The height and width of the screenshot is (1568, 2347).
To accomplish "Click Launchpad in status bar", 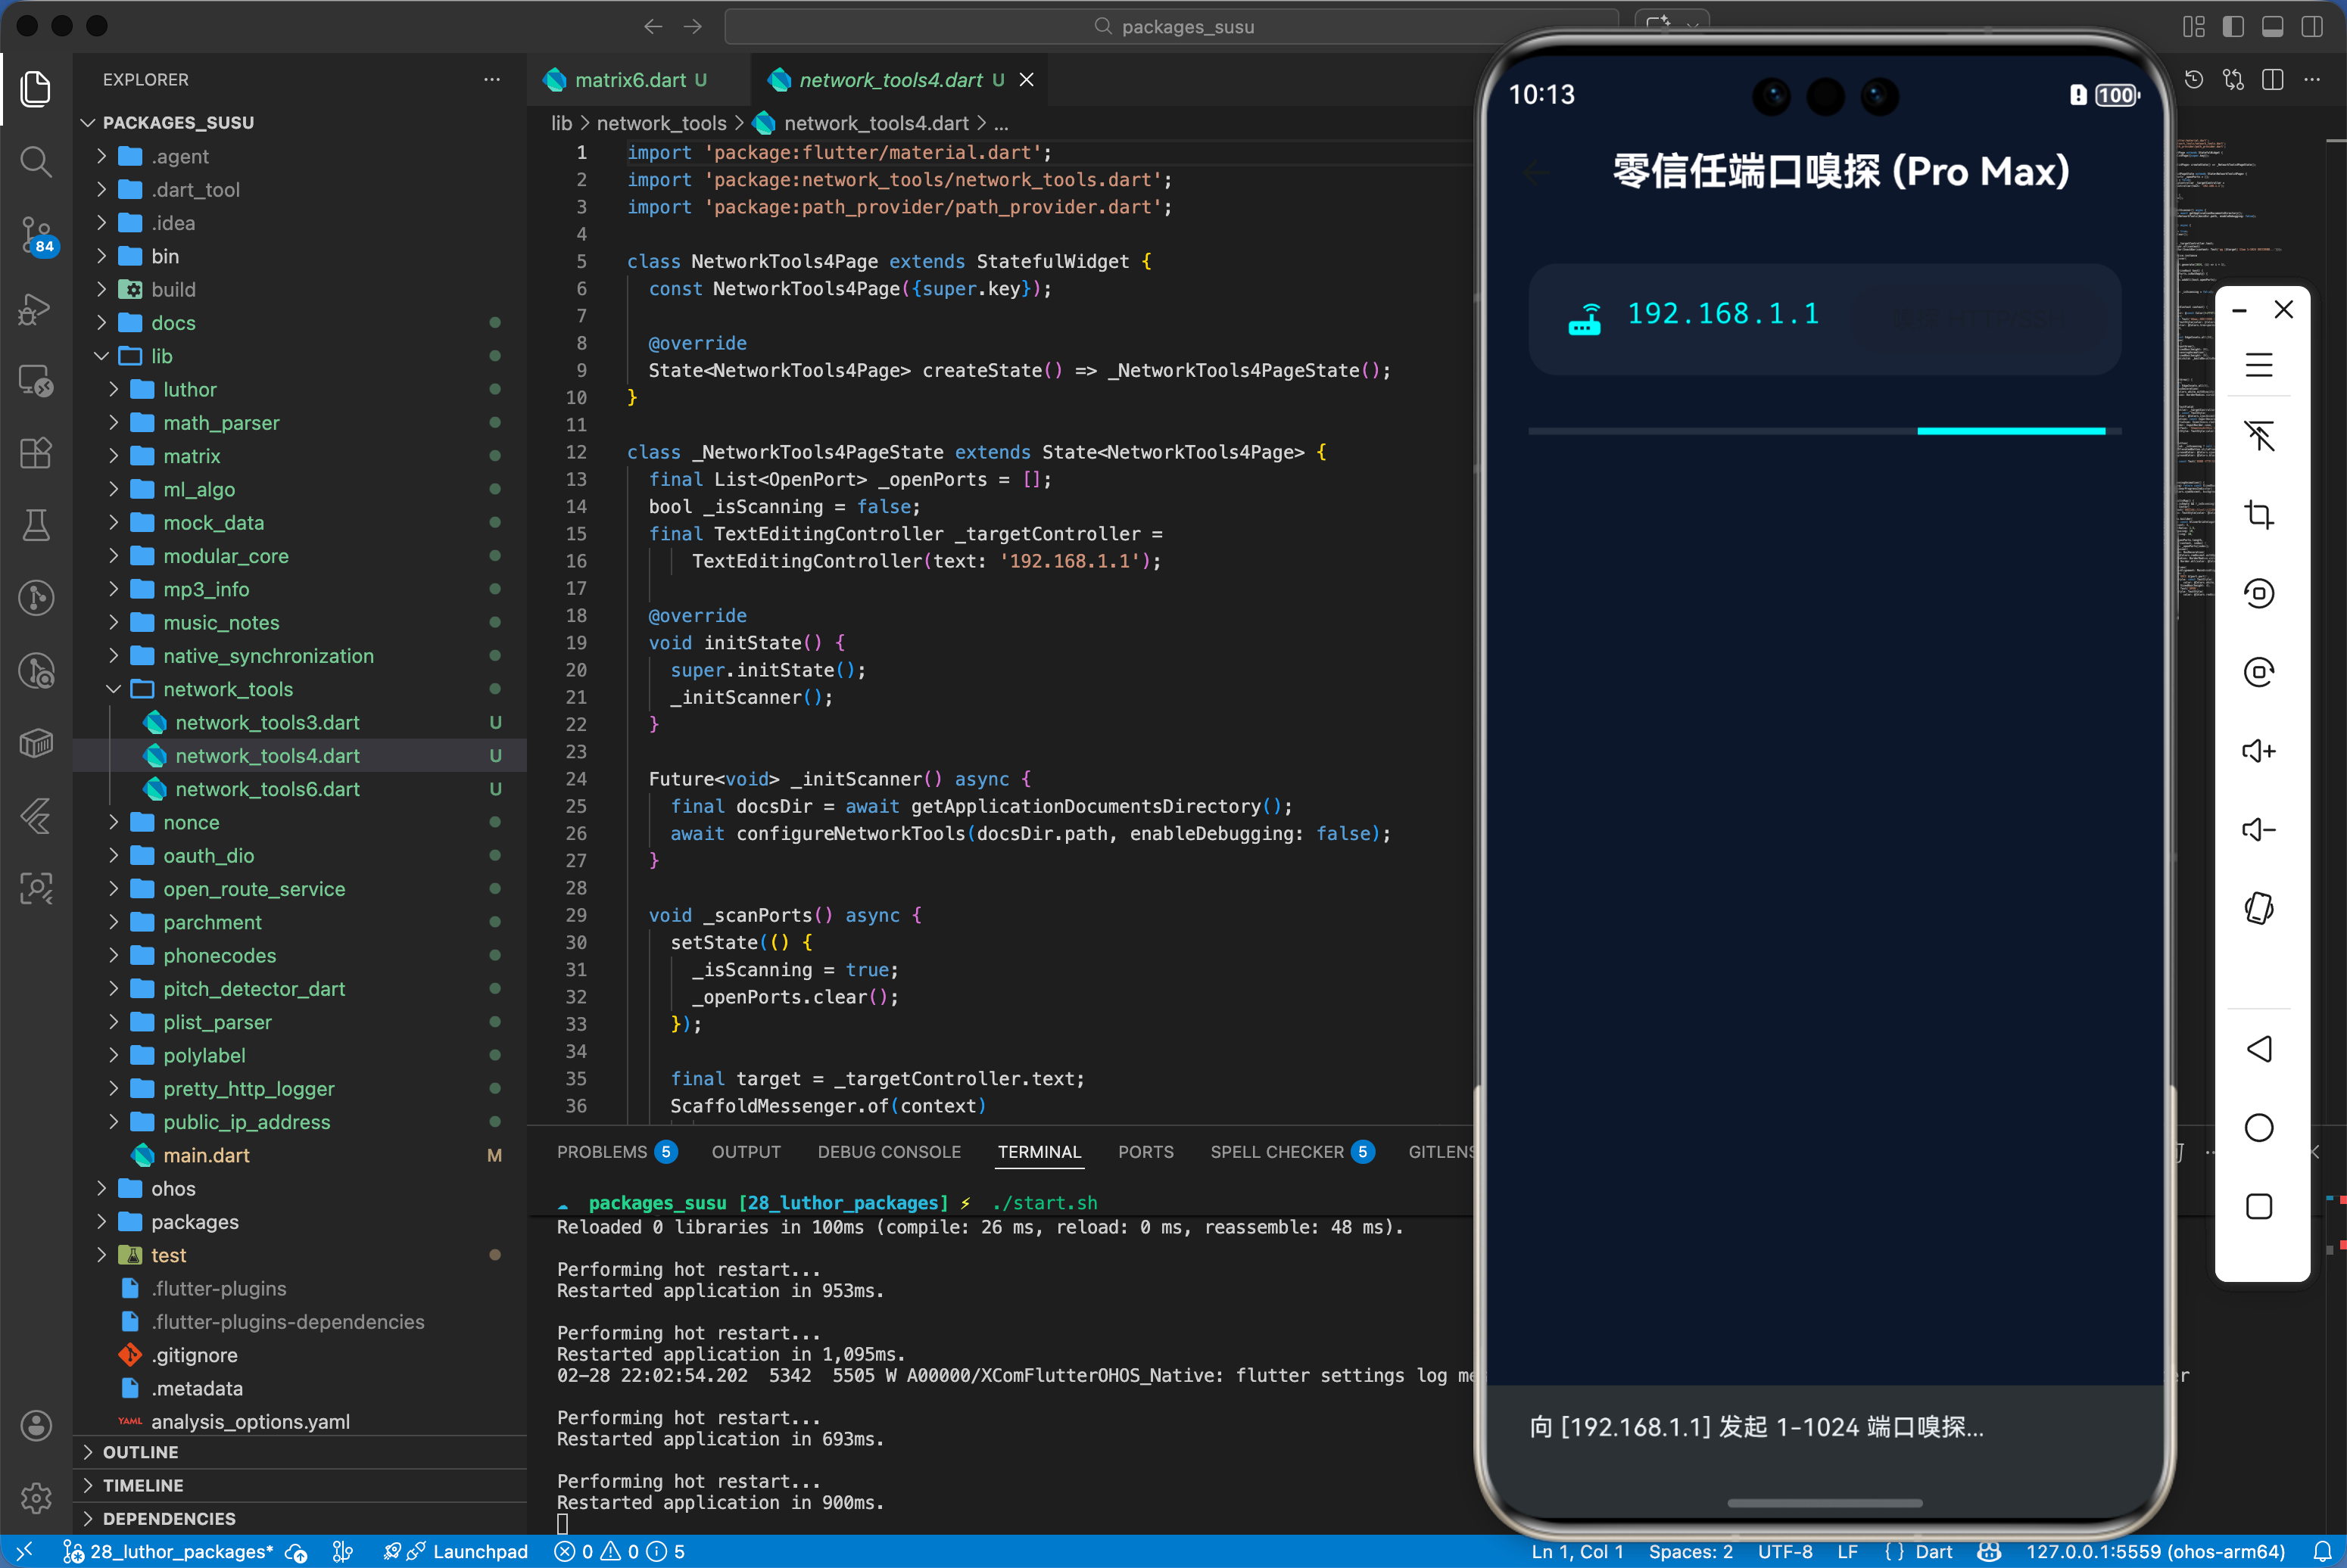I will 479,1551.
